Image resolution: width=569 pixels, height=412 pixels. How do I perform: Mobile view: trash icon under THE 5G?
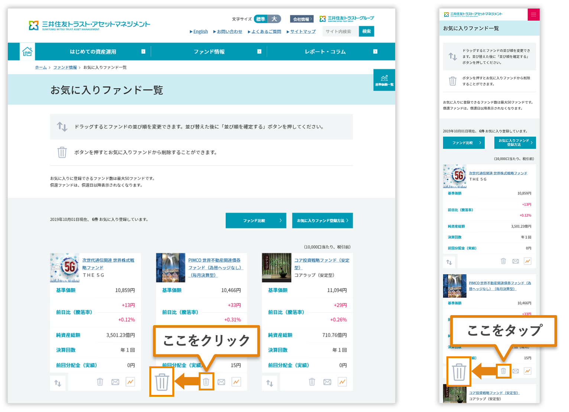(503, 261)
